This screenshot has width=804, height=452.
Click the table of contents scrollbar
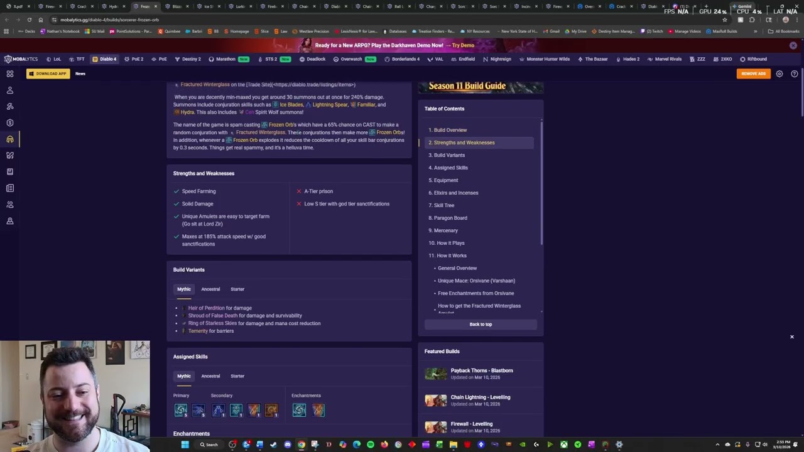pyautogui.click(x=541, y=182)
